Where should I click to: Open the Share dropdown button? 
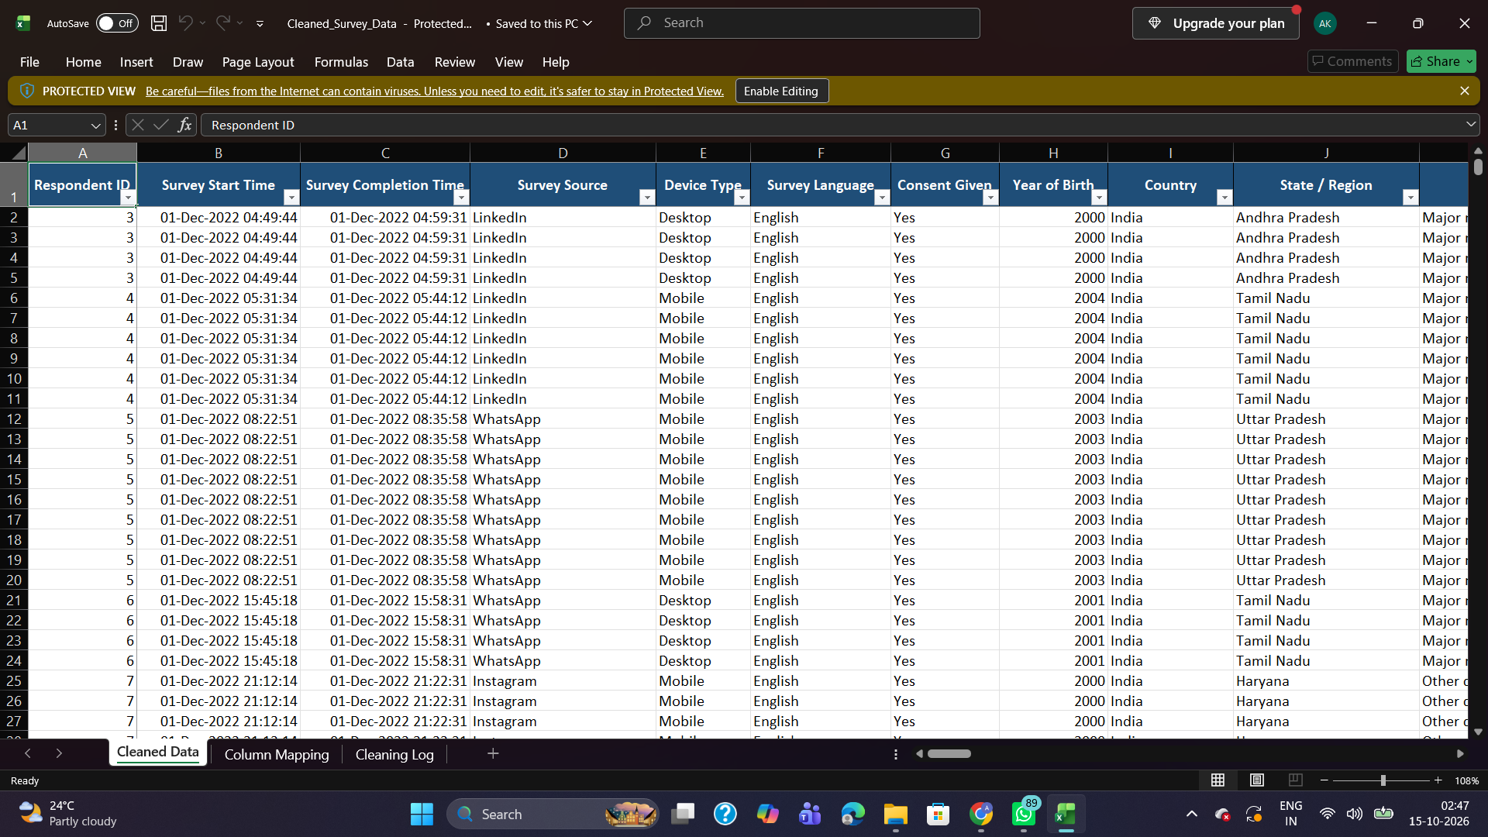1441,61
